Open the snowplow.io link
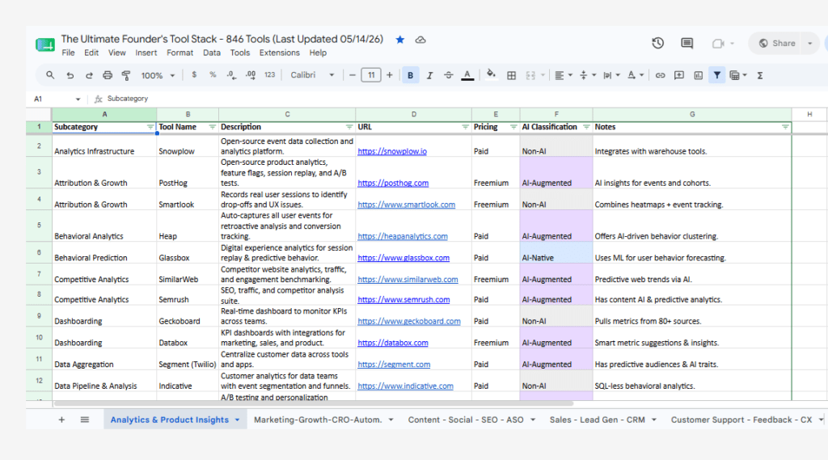Image resolution: width=828 pixels, height=460 pixels. coord(392,151)
